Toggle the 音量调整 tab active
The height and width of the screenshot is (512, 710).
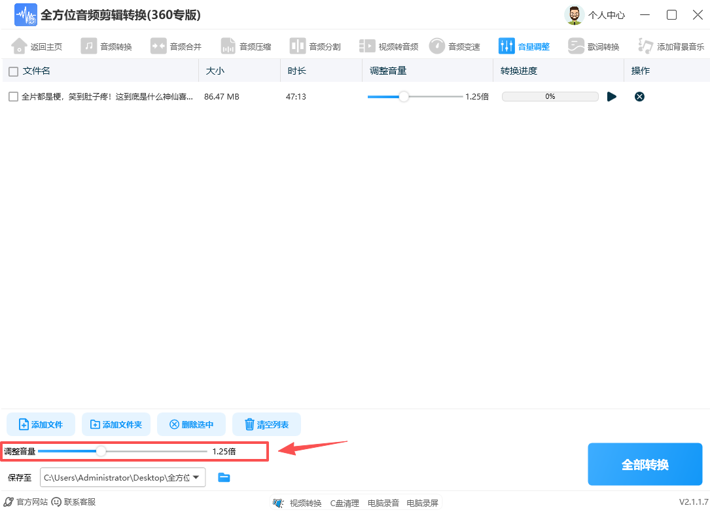pos(525,46)
